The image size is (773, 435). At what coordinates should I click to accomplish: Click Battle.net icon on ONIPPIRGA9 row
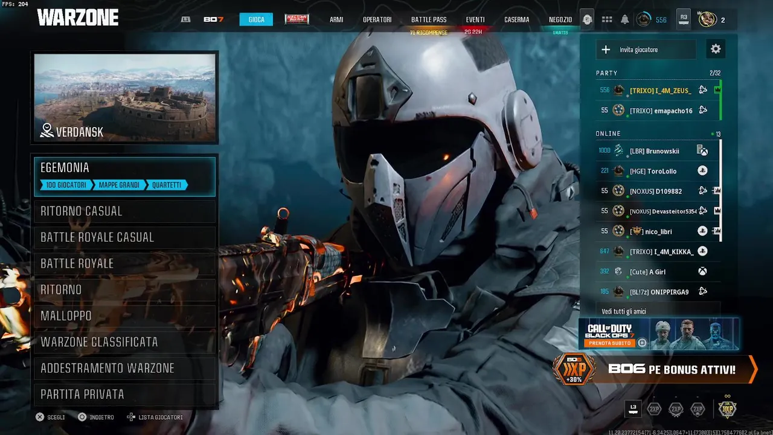click(x=703, y=291)
